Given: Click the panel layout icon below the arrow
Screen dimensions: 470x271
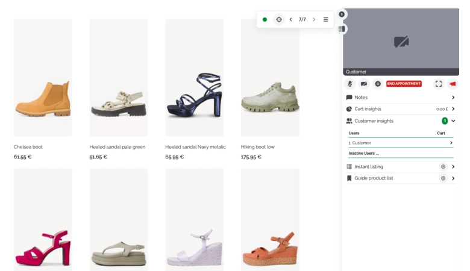Looking at the screenshot, I should pyautogui.click(x=342, y=29).
